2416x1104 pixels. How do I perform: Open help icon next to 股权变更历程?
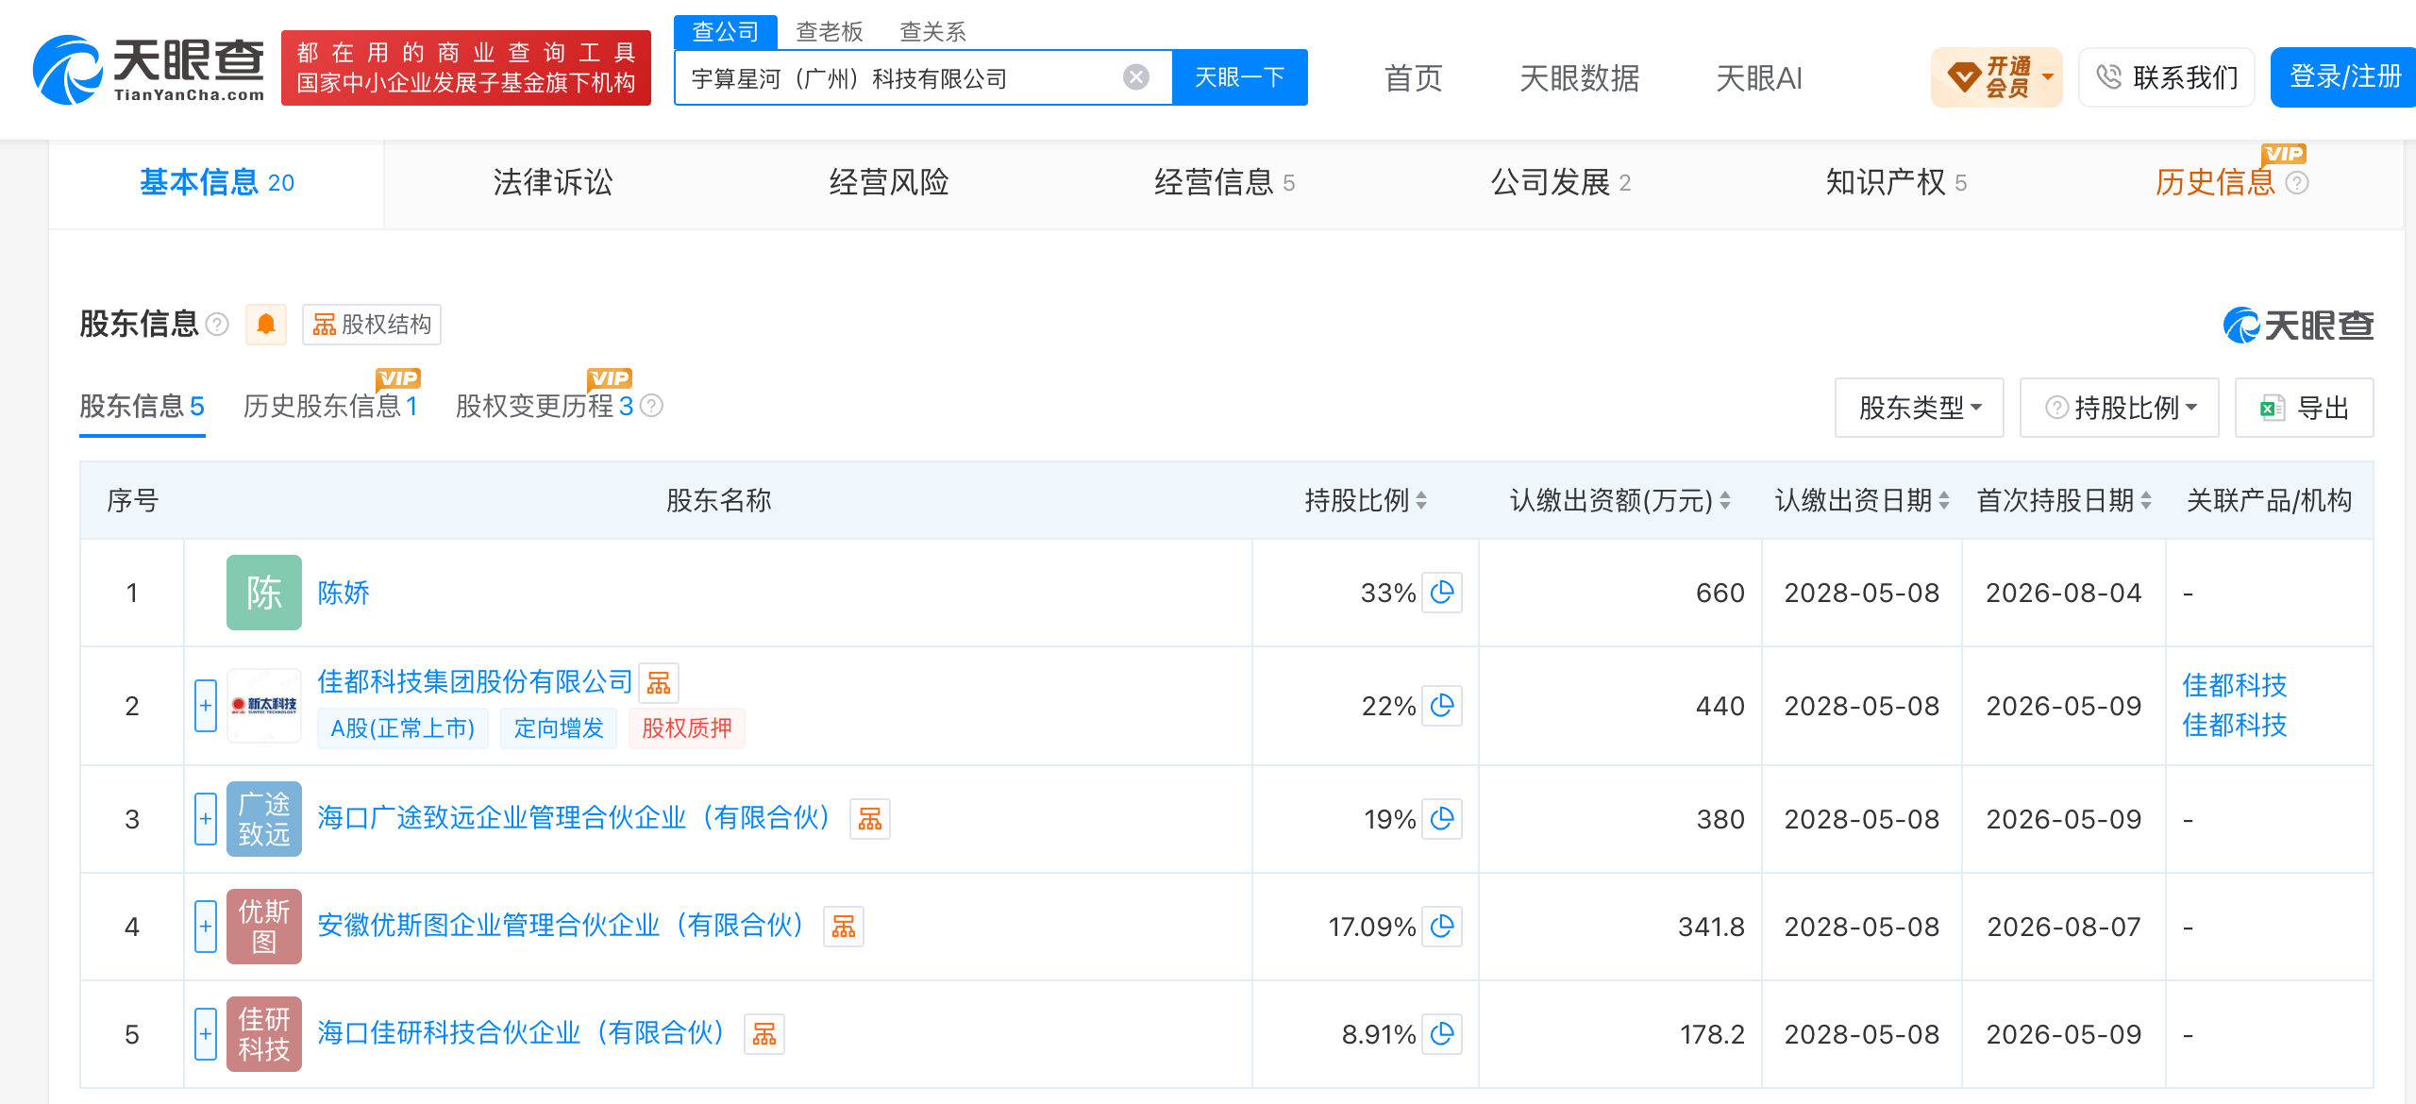pos(651,406)
